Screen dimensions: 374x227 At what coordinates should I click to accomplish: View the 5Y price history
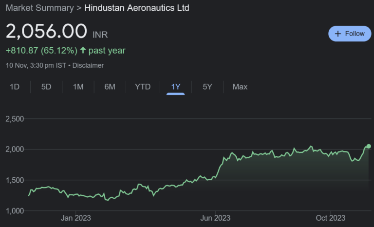(x=207, y=87)
